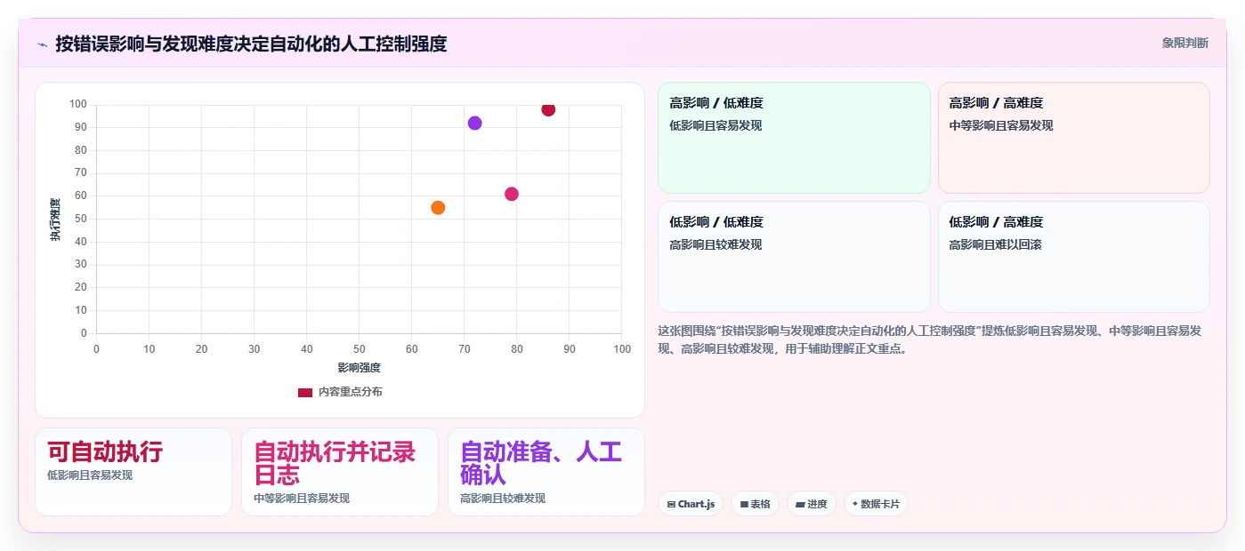Click the 内容重点分布 legend label

point(351,392)
